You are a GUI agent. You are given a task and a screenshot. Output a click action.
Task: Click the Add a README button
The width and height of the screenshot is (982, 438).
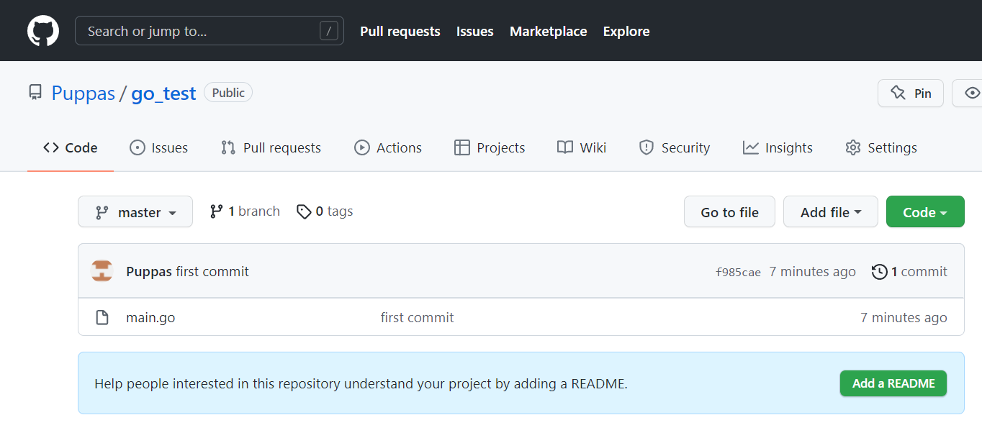[893, 383]
